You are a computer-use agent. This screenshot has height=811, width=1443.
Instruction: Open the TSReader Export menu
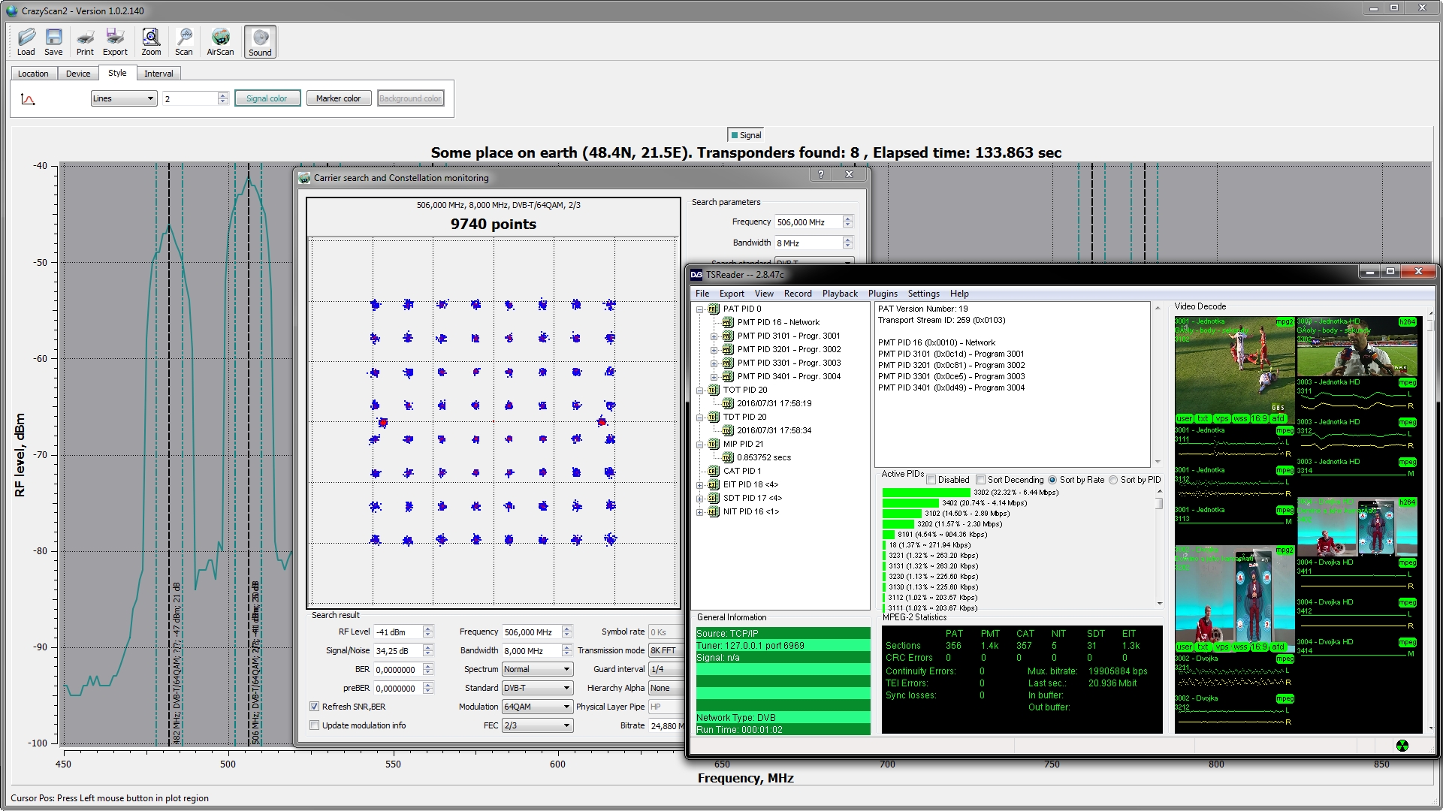[x=732, y=294]
